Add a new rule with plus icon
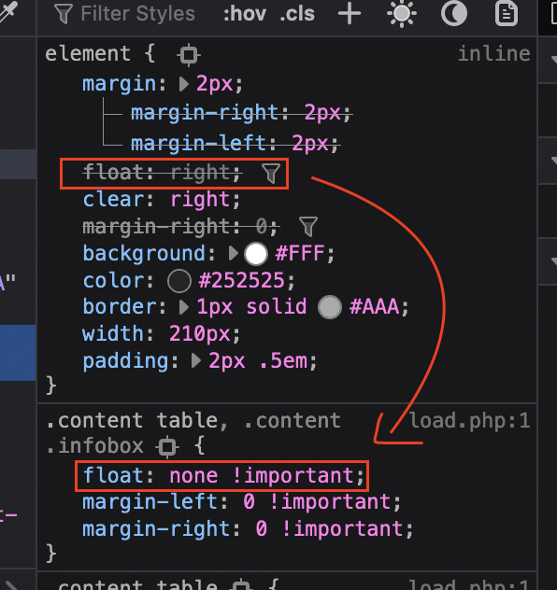 click(x=350, y=14)
